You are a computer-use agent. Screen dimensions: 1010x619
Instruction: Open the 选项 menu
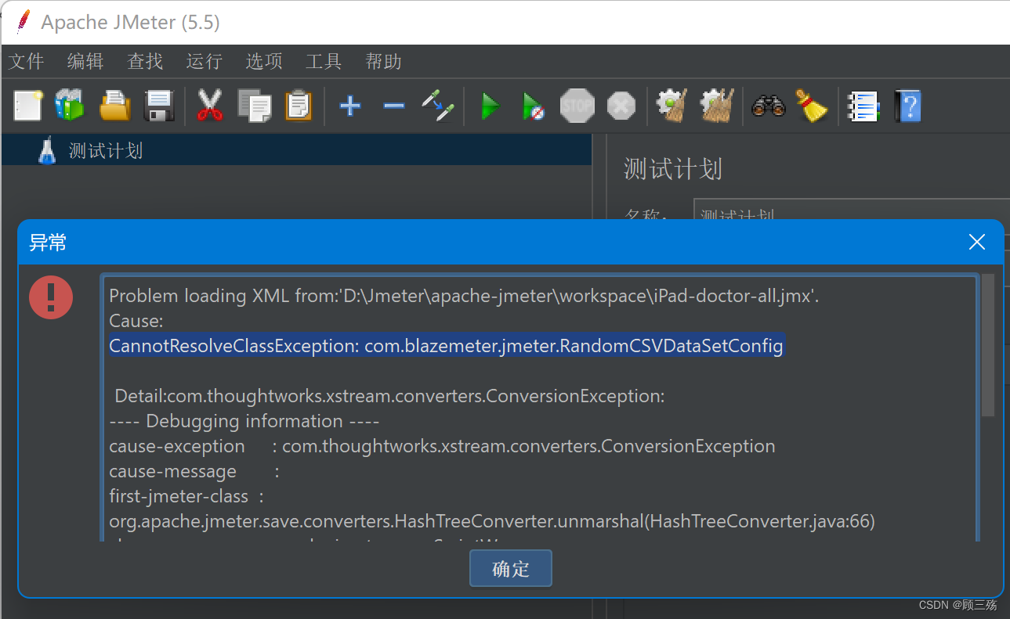pos(264,61)
